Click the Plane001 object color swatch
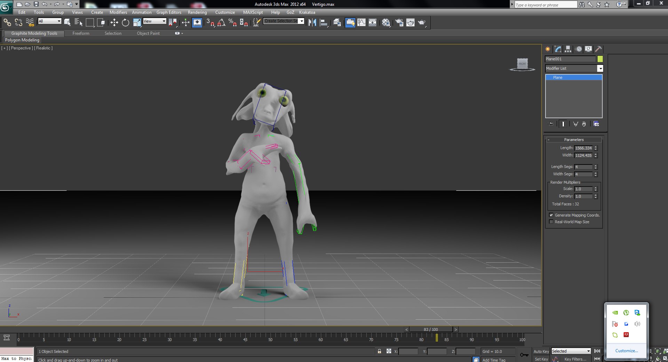The width and height of the screenshot is (668, 362). tap(600, 59)
